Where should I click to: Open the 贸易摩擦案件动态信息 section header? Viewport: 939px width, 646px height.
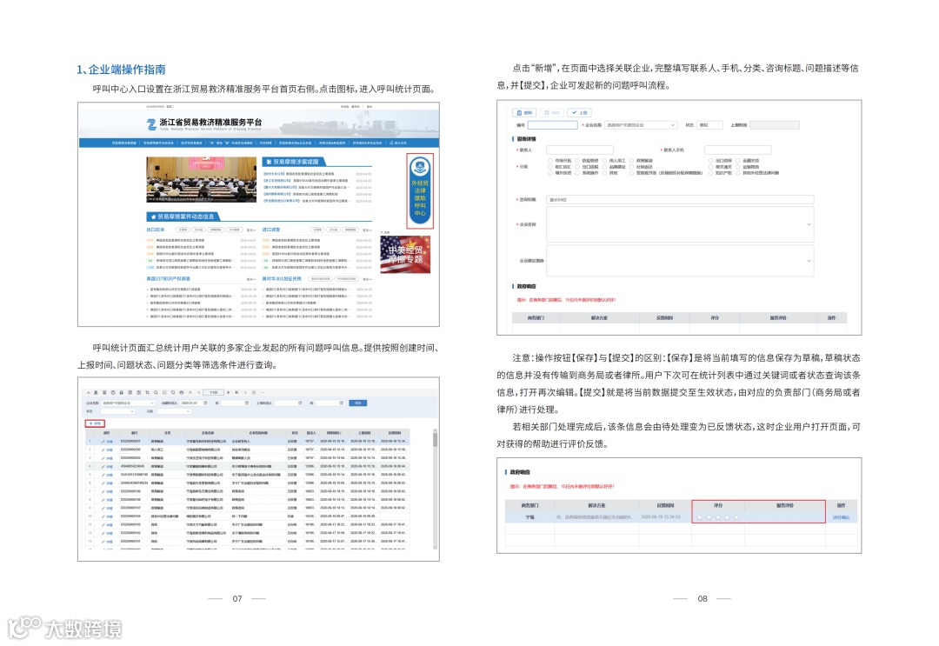tap(183, 216)
